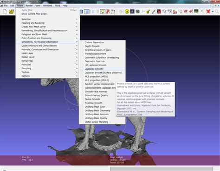Click the red slashed toolbar icon beside the bulb
Image resolution: width=220 pixels, height=171 pixels.
pyautogui.click(x=108, y=12)
